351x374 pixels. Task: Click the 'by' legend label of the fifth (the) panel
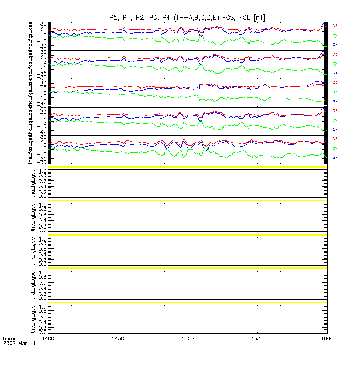(x=335, y=148)
